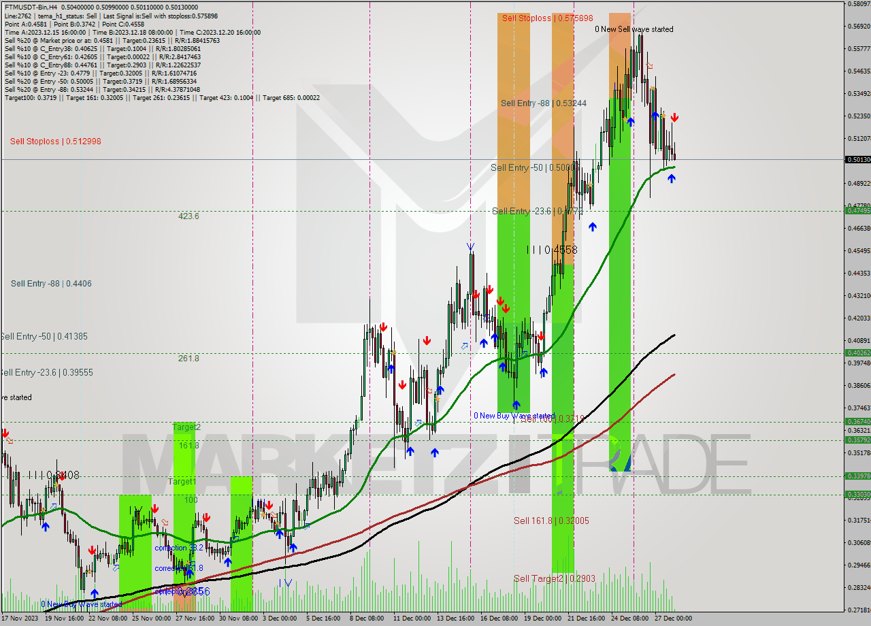
Task: Click the 'Sell Entry -23.6 | 0.39555' label
Action: point(46,373)
